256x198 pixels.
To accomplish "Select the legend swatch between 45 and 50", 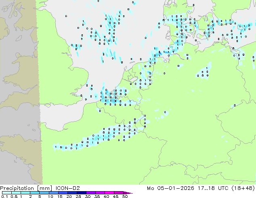I will tap(119, 193).
